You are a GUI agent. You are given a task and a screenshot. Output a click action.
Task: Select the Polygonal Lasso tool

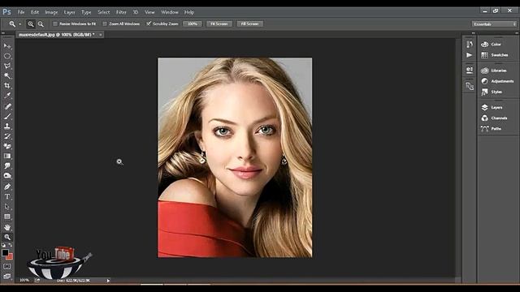pos(7,66)
